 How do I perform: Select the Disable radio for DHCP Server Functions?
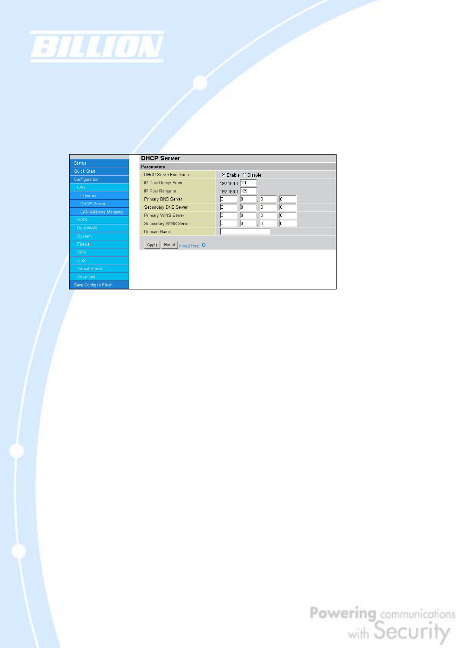(244, 175)
